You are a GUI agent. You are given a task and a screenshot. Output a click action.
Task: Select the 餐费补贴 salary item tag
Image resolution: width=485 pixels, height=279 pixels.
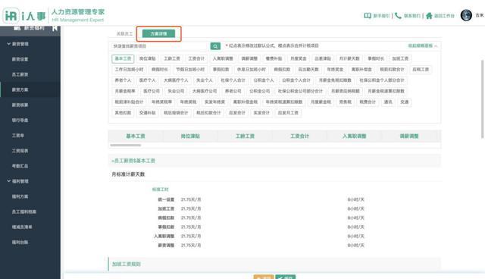coord(274,58)
